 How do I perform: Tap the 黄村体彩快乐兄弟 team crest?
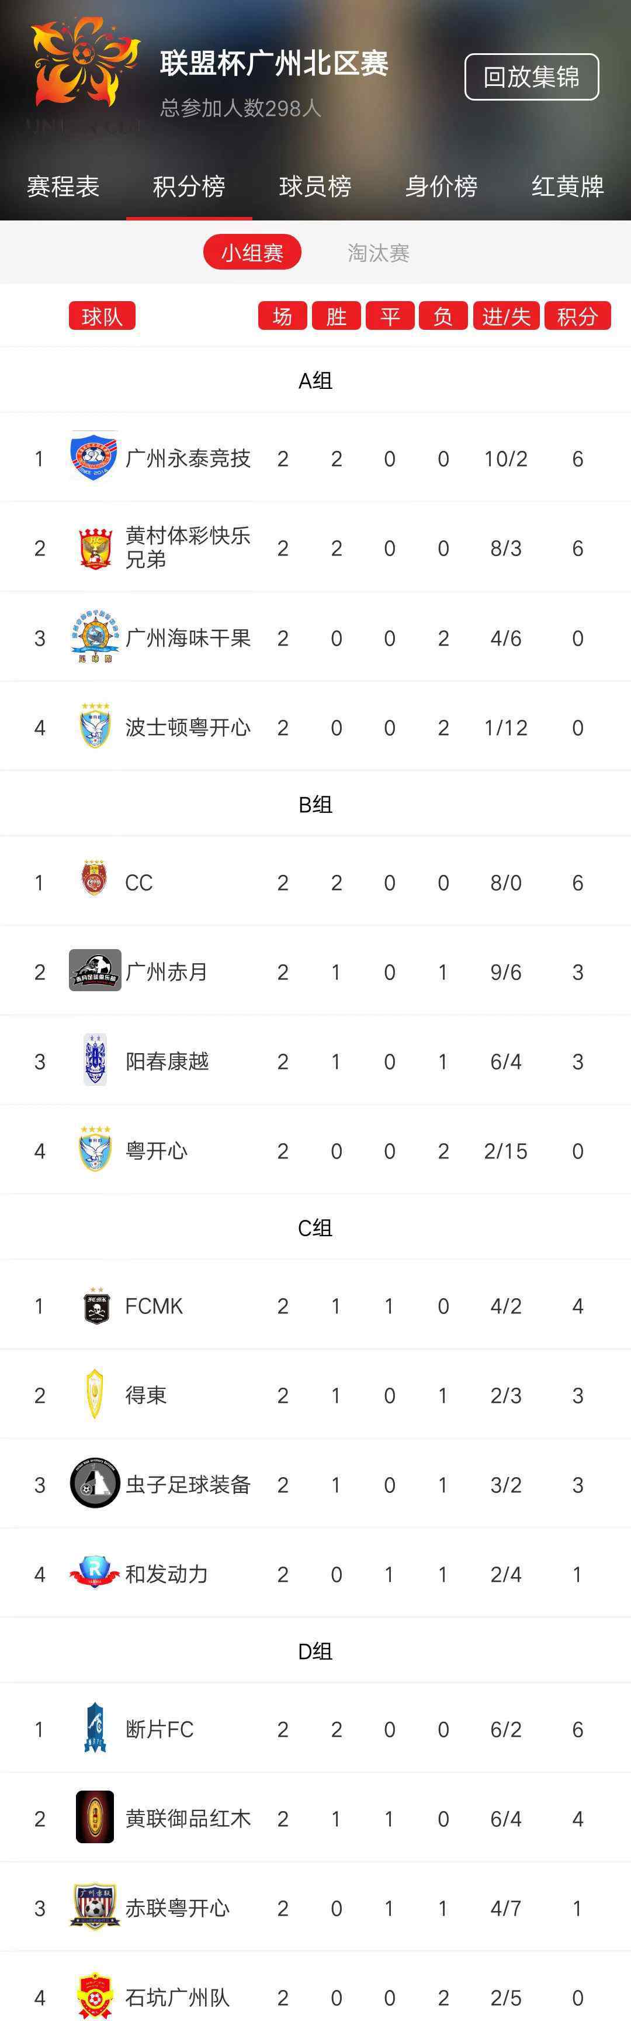tap(95, 547)
